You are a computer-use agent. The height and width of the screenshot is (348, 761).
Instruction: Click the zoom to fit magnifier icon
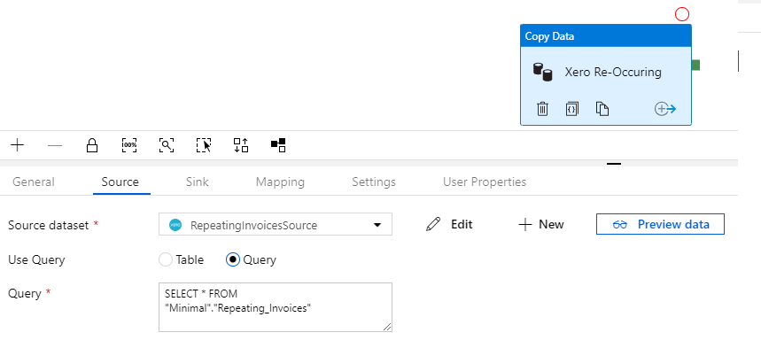tap(167, 145)
